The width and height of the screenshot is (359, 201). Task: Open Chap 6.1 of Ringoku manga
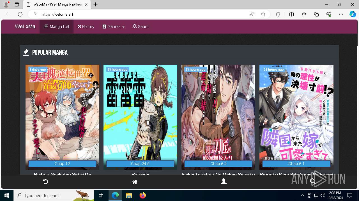(296, 164)
